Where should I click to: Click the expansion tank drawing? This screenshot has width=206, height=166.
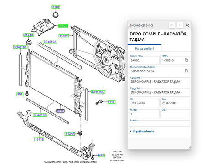43,27
